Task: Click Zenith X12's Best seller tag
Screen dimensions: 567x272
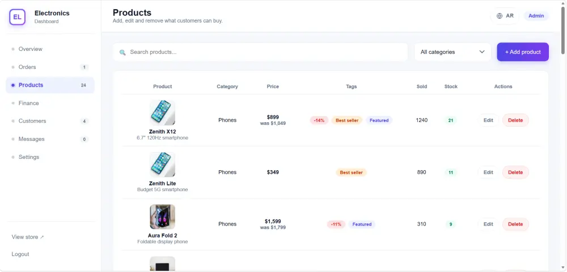Action: click(347, 120)
